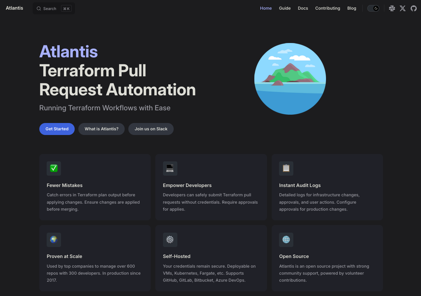Click the gear icon on Self-Hosted card
Image resolution: width=421 pixels, height=296 pixels.
pyautogui.click(x=170, y=240)
